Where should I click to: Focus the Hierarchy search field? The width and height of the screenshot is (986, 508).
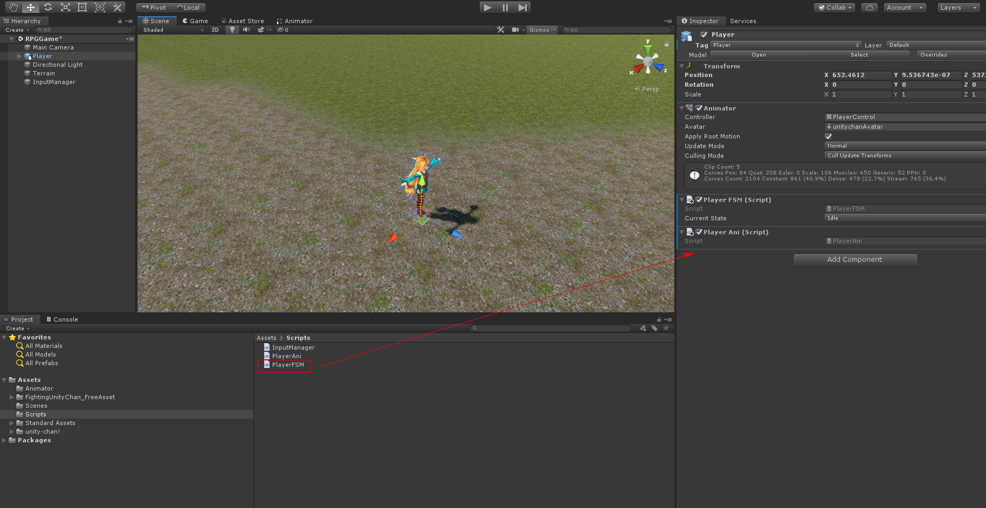[x=84, y=30]
